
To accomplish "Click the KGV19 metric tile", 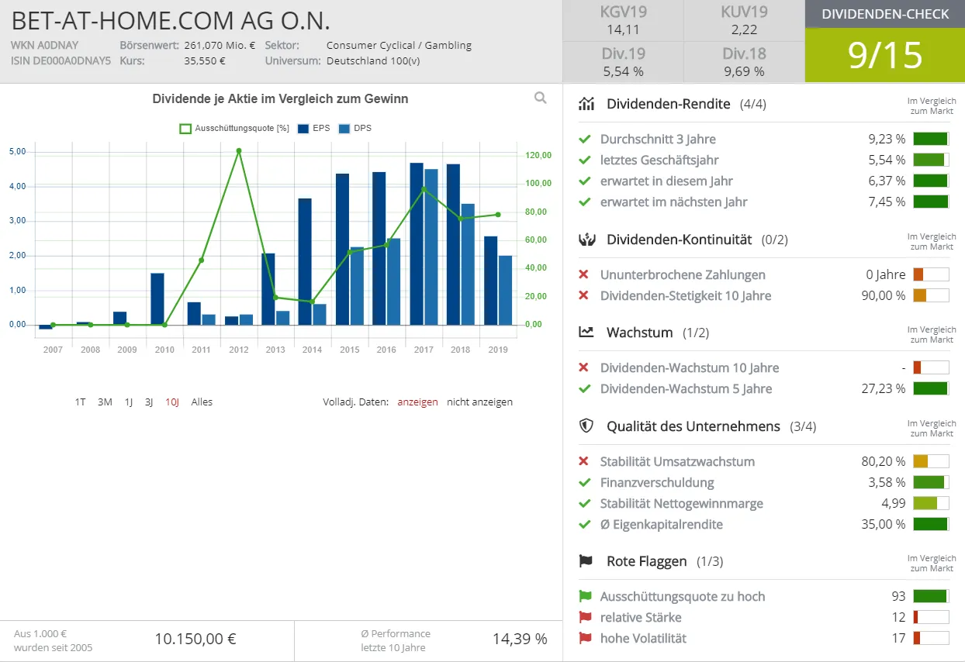I will [623, 20].
